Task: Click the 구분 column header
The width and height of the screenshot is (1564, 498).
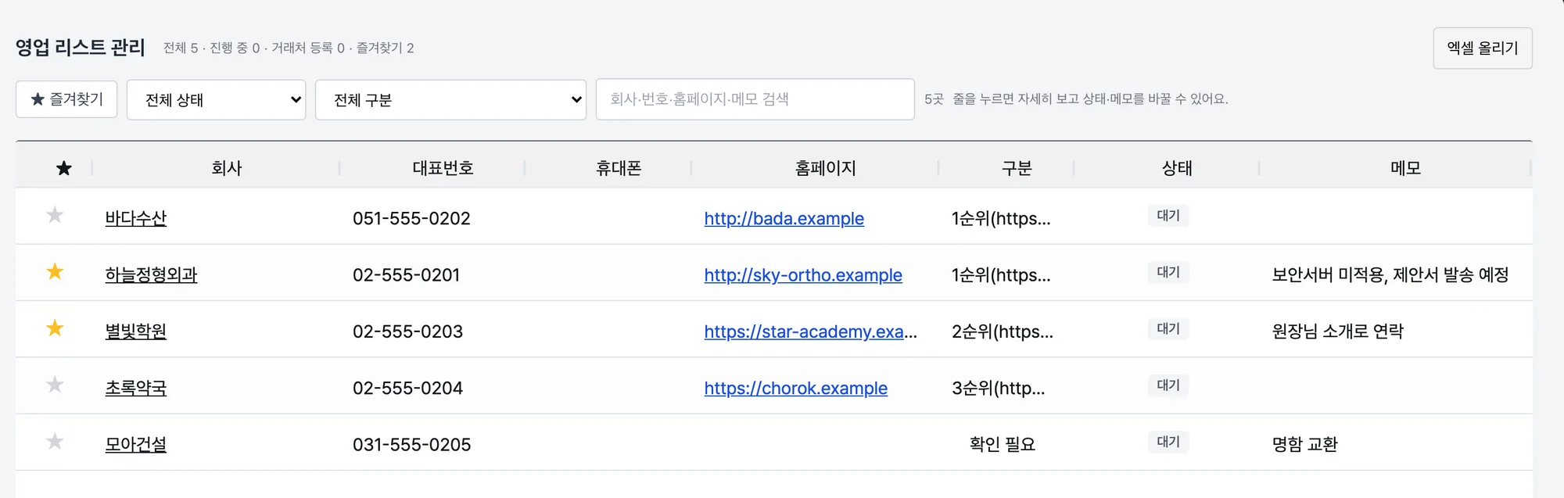Action: pos(1017,168)
